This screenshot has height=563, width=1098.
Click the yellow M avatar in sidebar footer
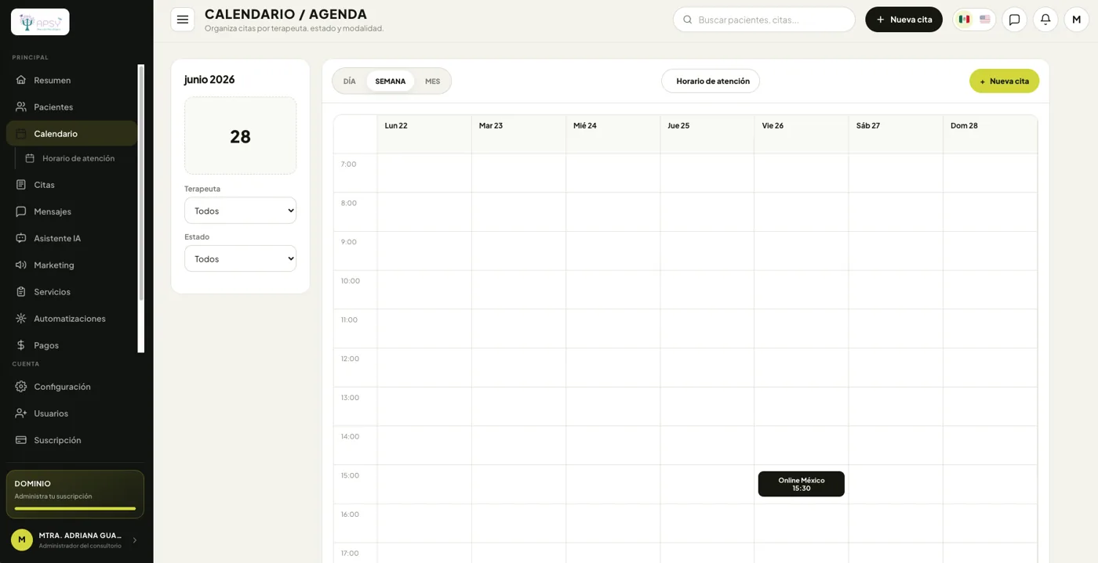click(x=22, y=540)
